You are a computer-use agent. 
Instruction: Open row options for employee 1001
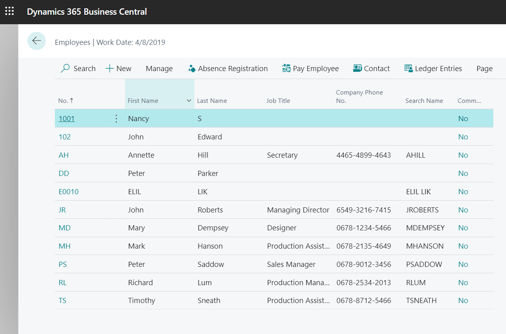pos(116,119)
